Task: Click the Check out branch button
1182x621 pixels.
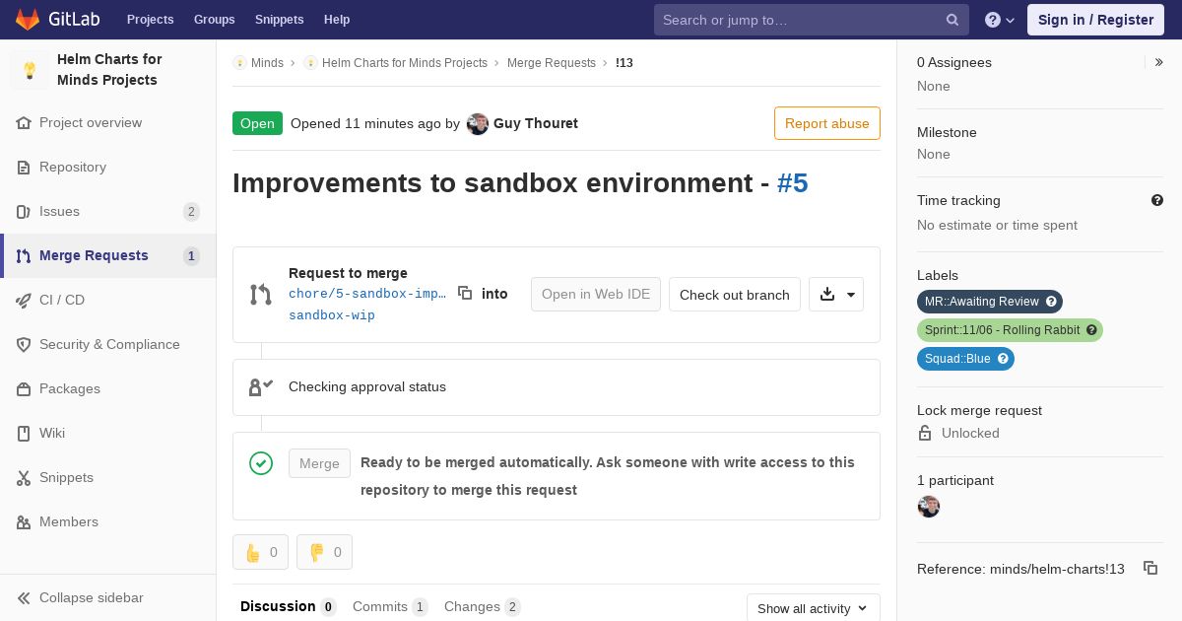Action: (x=734, y=294)
